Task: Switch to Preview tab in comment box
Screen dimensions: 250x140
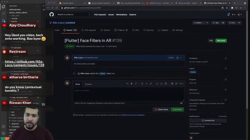Action: point(88,84)
